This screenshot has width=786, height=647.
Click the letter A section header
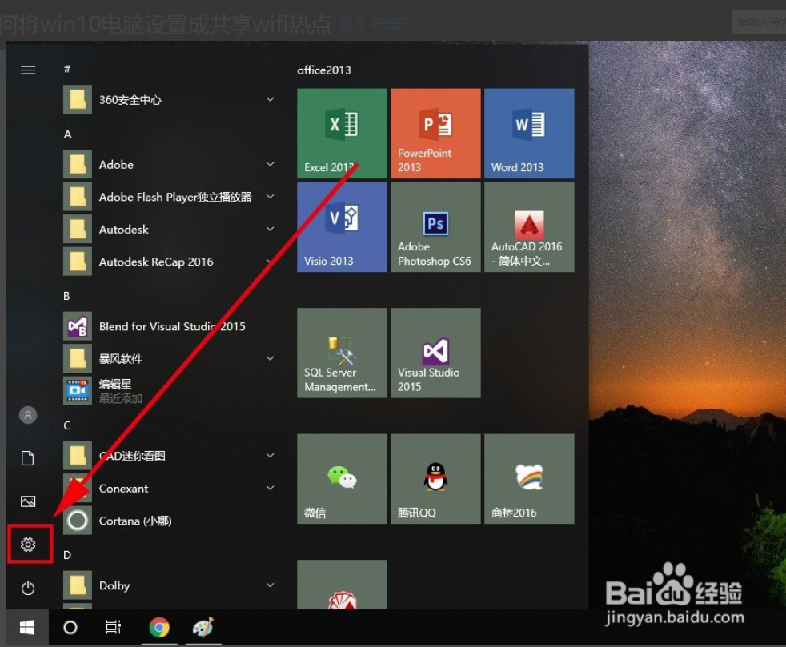(x=68, y=134)
